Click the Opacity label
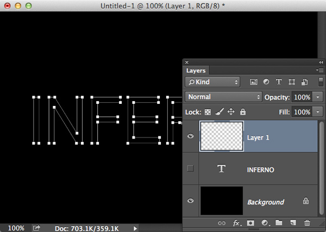 pyautogui.click(x=277, y=97)
